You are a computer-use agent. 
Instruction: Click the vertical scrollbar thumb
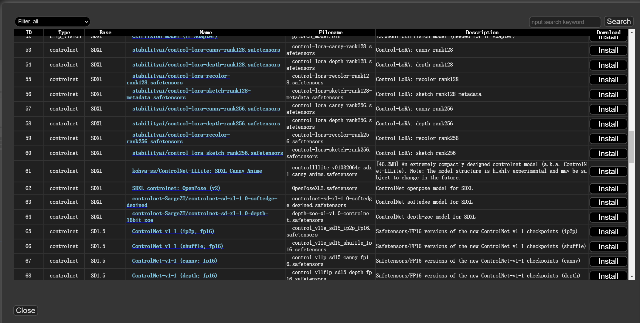[632, 147]
